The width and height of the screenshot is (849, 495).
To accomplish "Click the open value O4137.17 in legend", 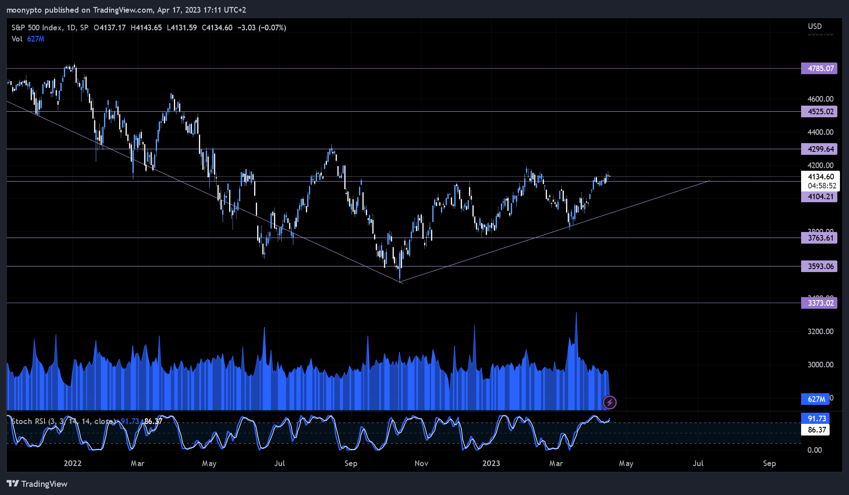I will (x=110, y=28).
